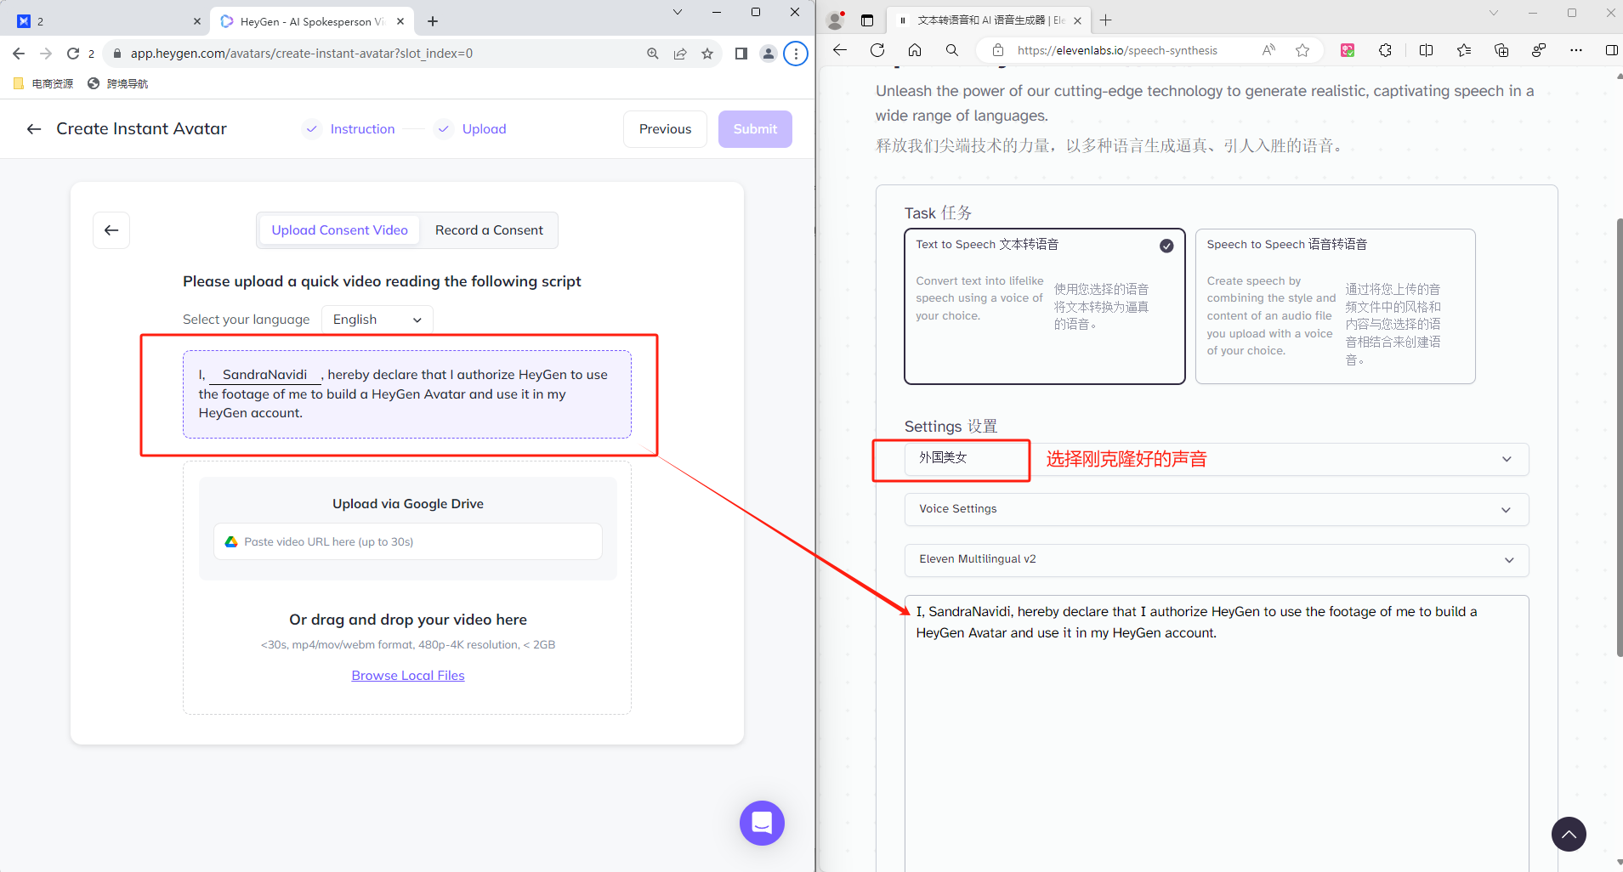
Task: Select the ElevenLabs tab in Edge
Action: (x=990, y=20)
